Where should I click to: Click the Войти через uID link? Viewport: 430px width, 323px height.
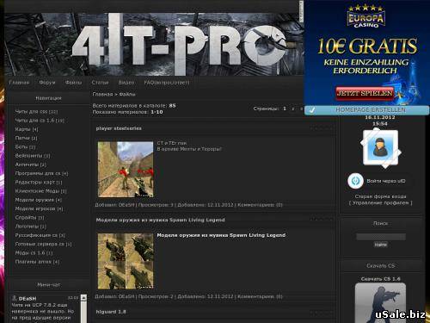tap(386, 181)
